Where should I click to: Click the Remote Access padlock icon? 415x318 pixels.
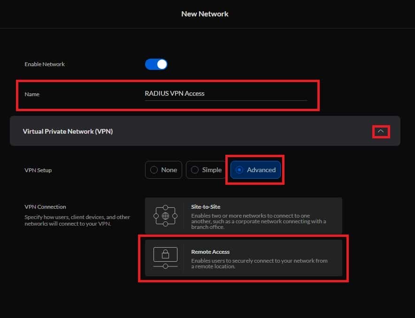165,254
